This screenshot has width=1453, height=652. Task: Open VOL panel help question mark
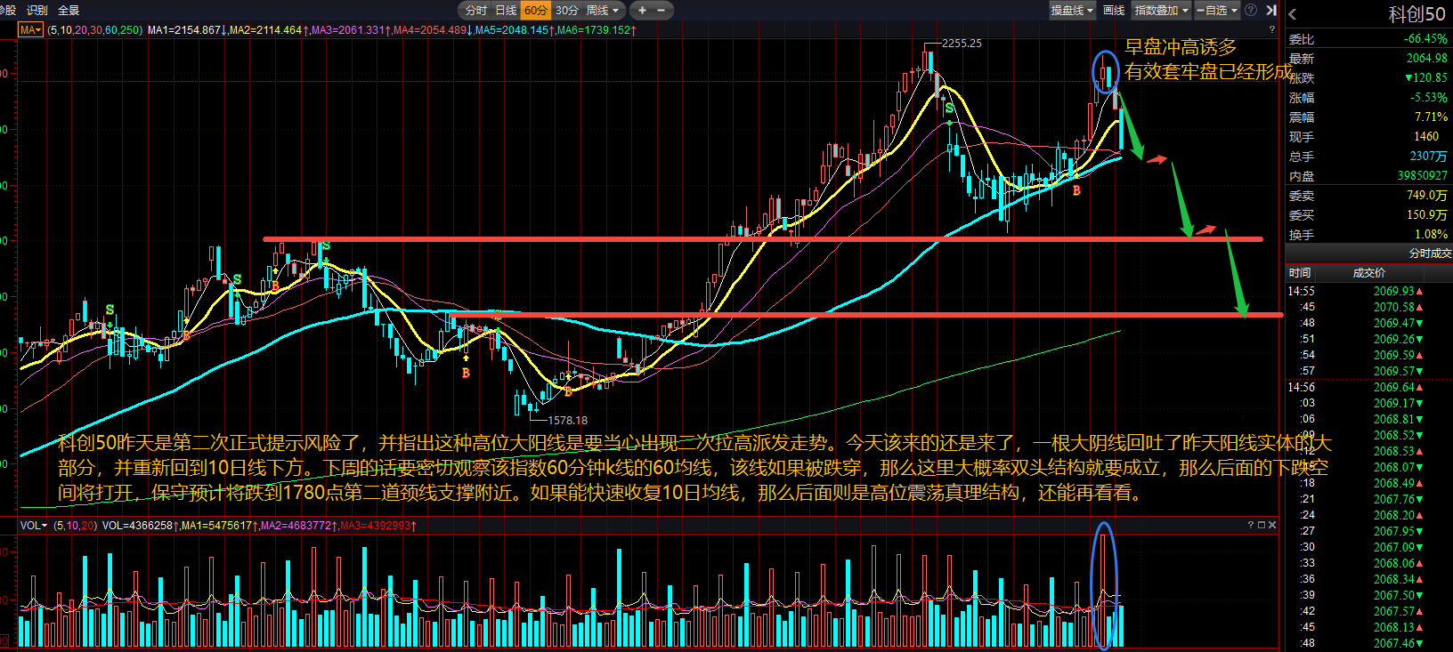(x=1251, y=525)
